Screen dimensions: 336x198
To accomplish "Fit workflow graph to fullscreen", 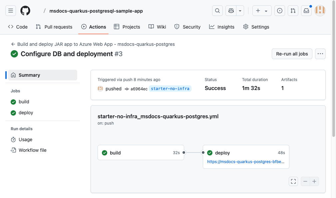I will 293,181.
